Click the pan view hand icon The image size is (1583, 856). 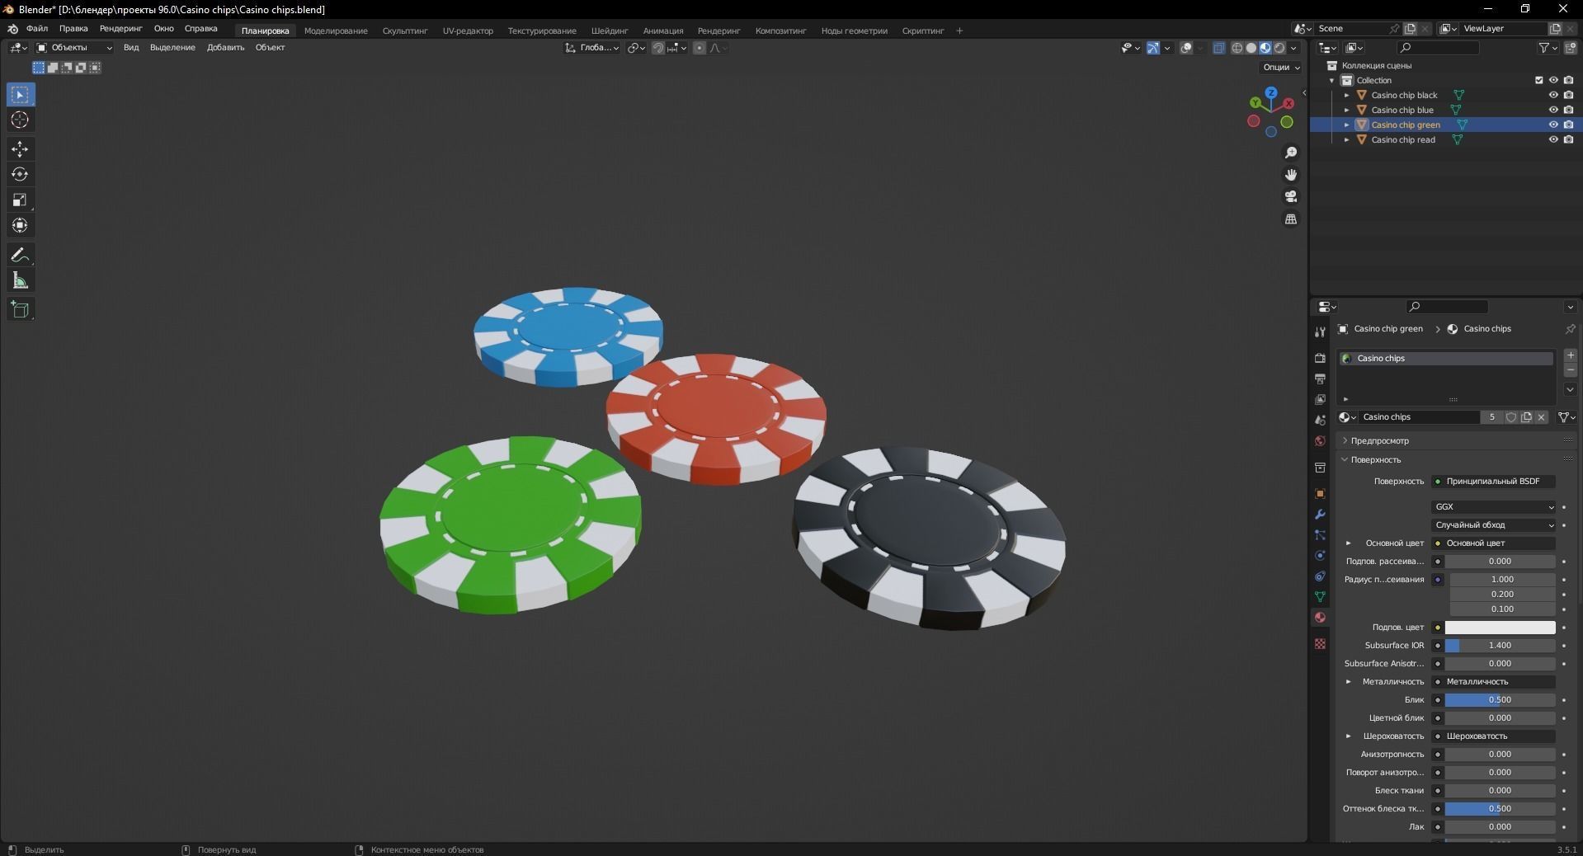pyautogui.click(x=1291, y=175)
